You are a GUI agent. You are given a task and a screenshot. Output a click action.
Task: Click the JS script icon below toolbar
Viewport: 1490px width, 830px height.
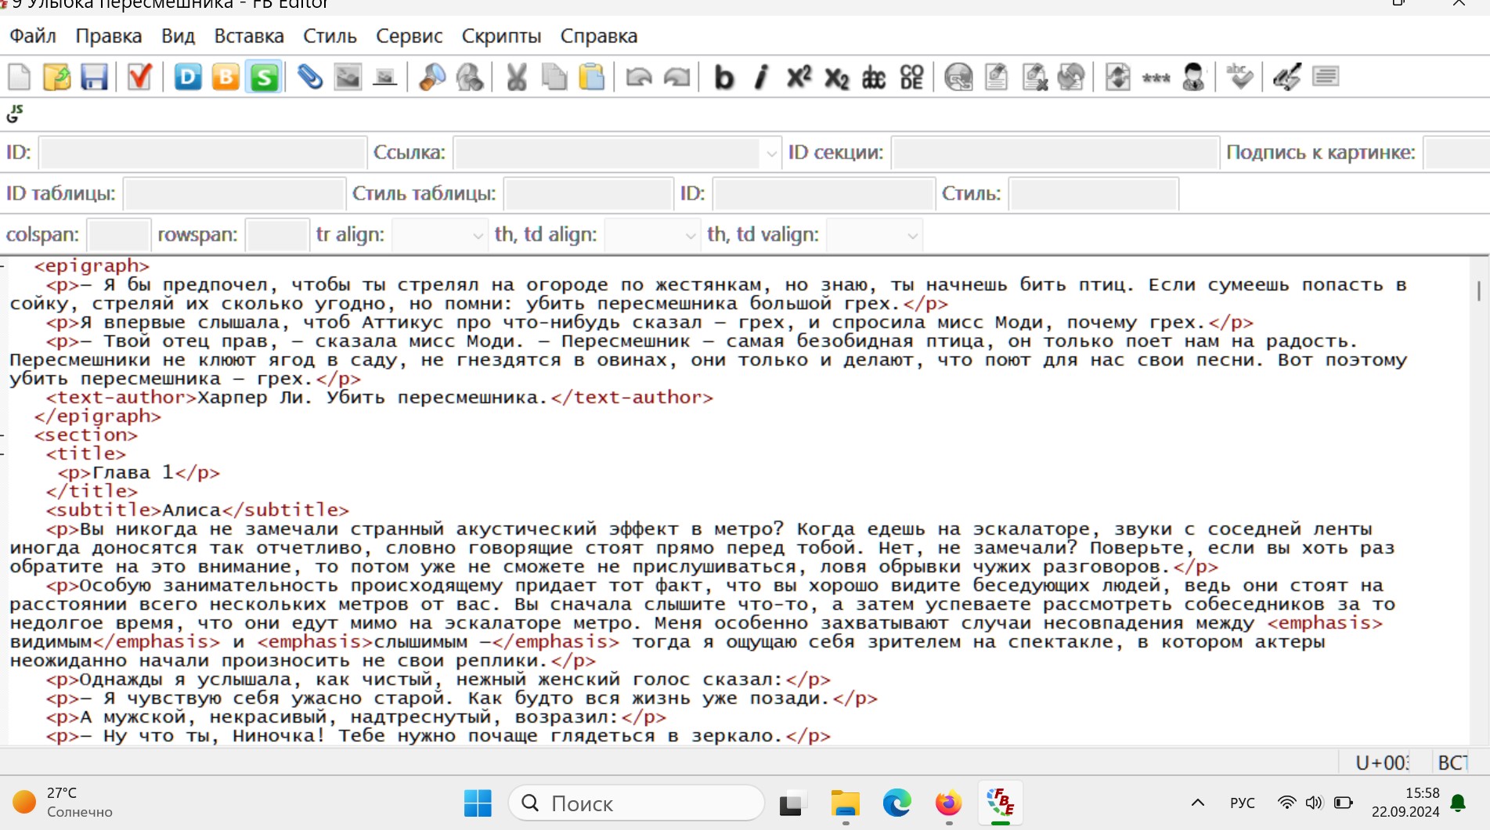point(15,114)
